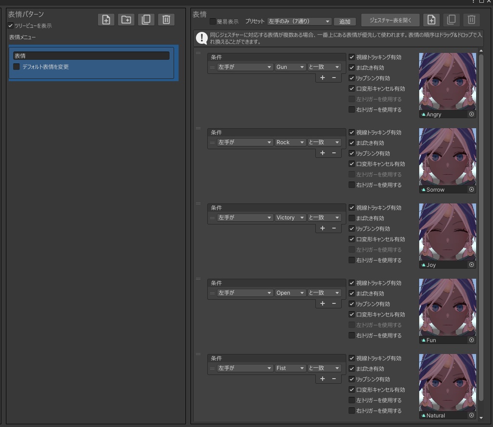This screenshot has height=427, width=493.
Task: Open プリセット dropdown 左手のみ（7通り）
Action: coord(299,21)
